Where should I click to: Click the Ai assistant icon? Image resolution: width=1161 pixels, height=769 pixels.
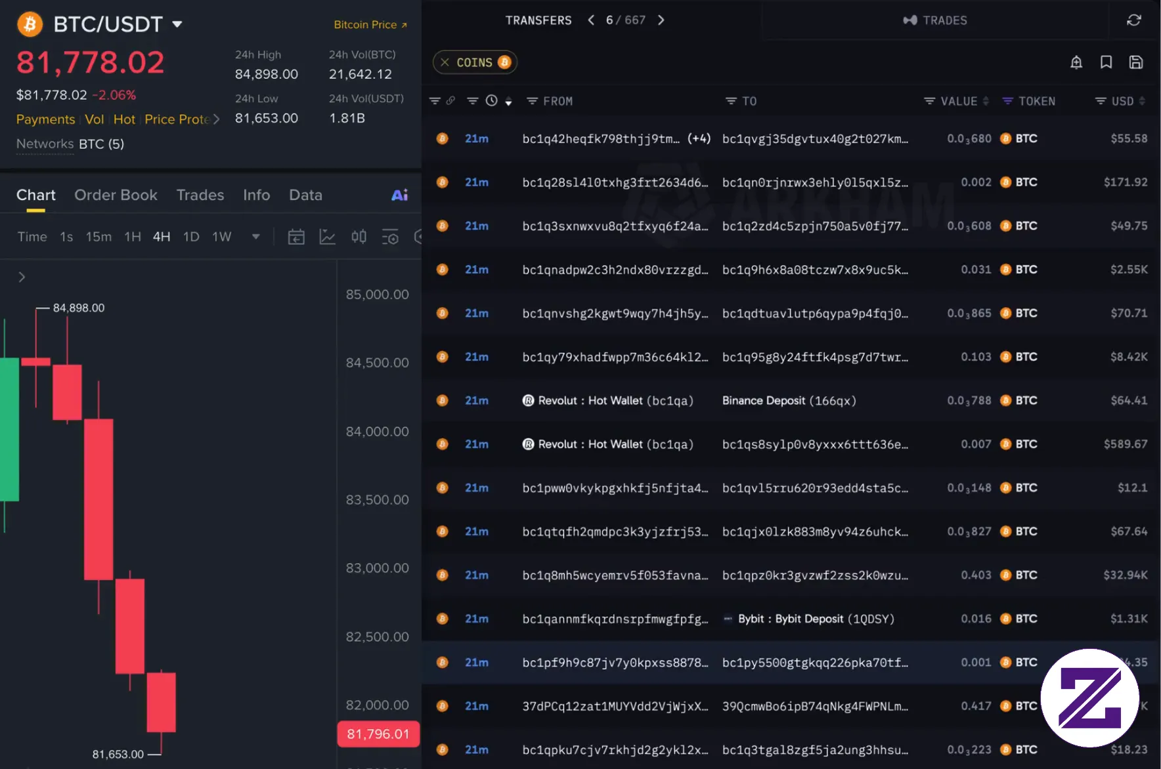coord(400,195)
